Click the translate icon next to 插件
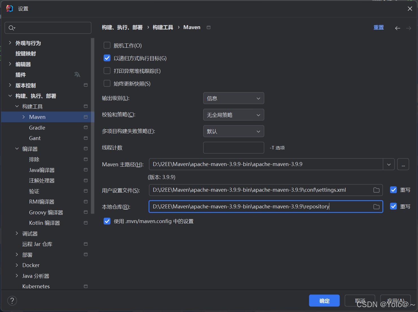This screenshot has height=312, width=418. [x=77, y=75]
